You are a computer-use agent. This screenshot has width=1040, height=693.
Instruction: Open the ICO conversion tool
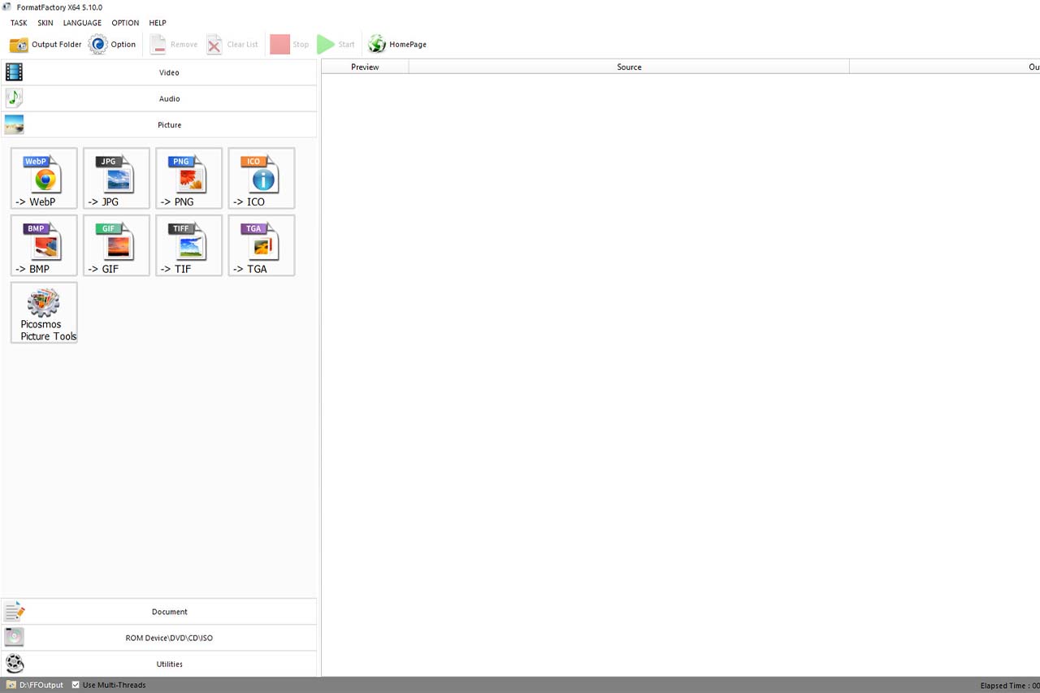(262, 178)
